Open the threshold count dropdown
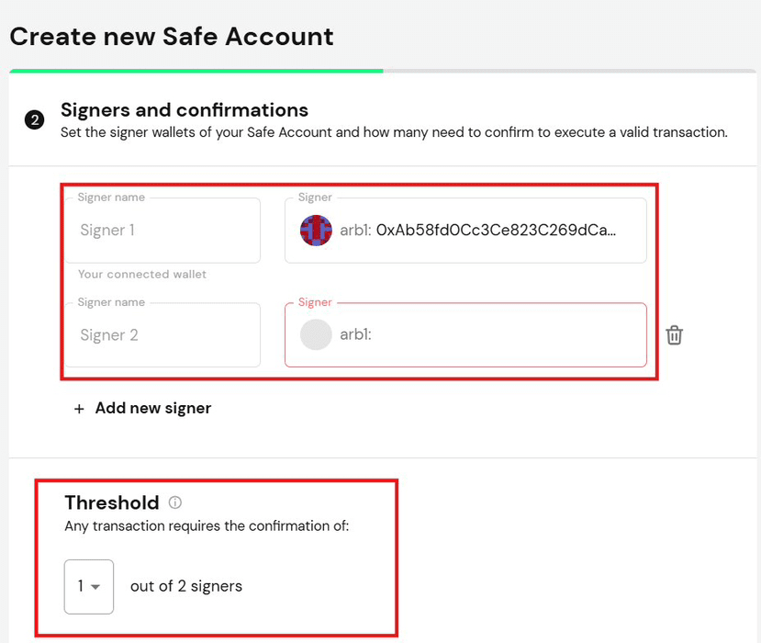The height and width of the screenshot is (643, 761). pos(89,587)
